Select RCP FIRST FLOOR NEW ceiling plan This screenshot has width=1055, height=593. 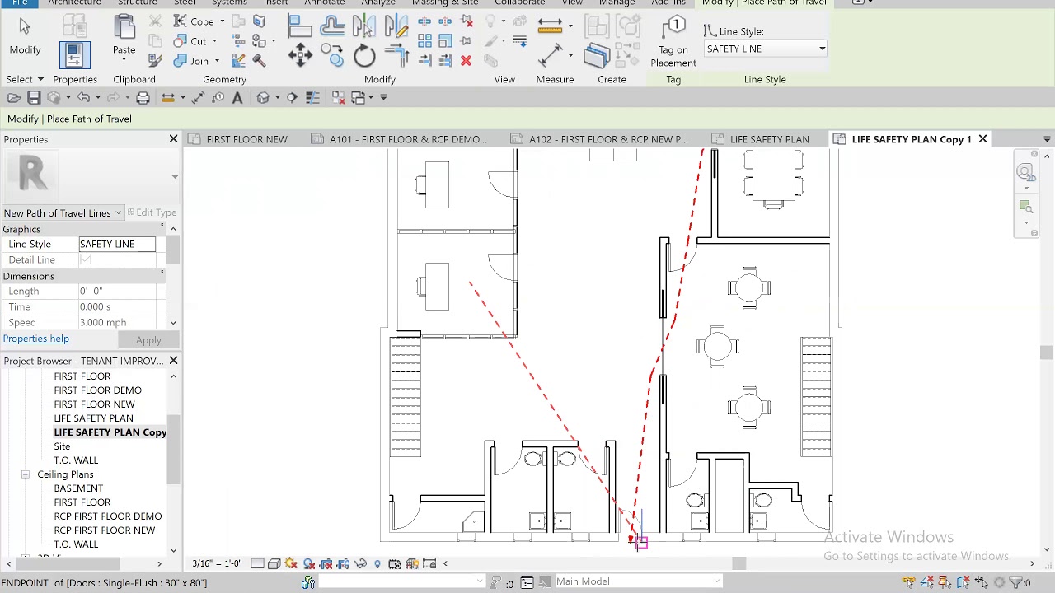tap(104, 530)
